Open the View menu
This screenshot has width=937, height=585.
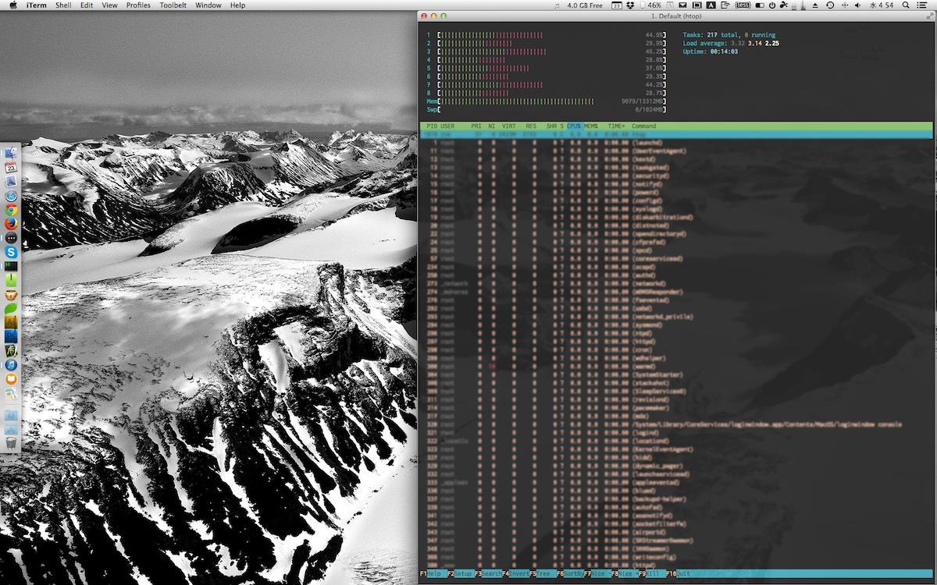(x=110, y=5)
